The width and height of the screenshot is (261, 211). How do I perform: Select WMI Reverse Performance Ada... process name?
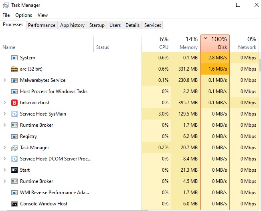pos(55,193)
